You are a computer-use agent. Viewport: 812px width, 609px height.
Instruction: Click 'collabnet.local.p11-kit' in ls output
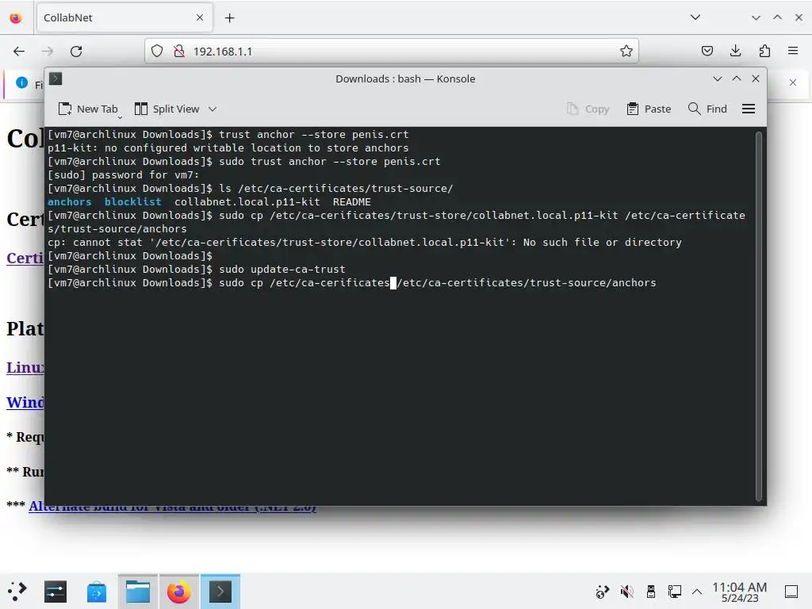(247, 202)
